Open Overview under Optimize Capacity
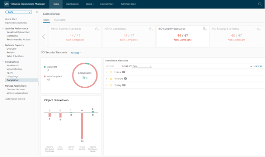 click(x=11, y=49)
